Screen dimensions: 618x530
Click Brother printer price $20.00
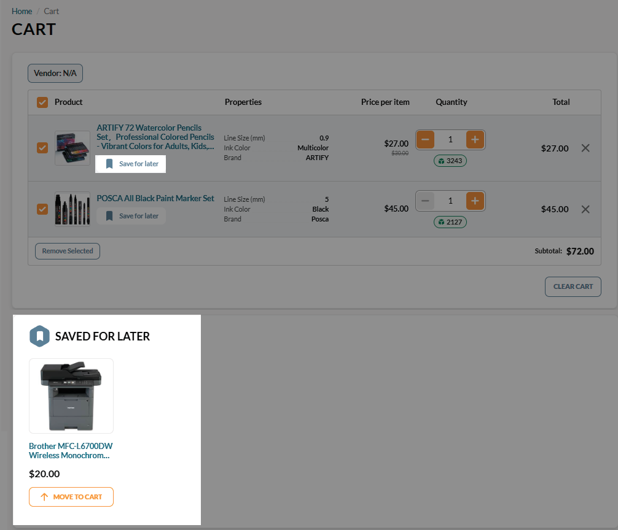pos(44,474)
